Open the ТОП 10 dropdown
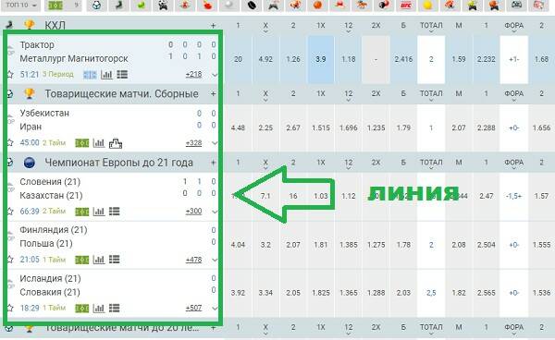Viewport: 555px width, 340px height. pyautogui.click(x=21, y=6)
